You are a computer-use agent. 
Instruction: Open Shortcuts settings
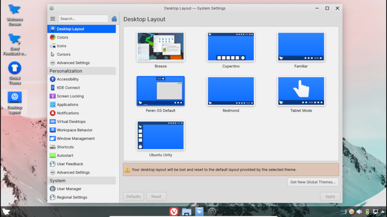click(x=81, y=147)
